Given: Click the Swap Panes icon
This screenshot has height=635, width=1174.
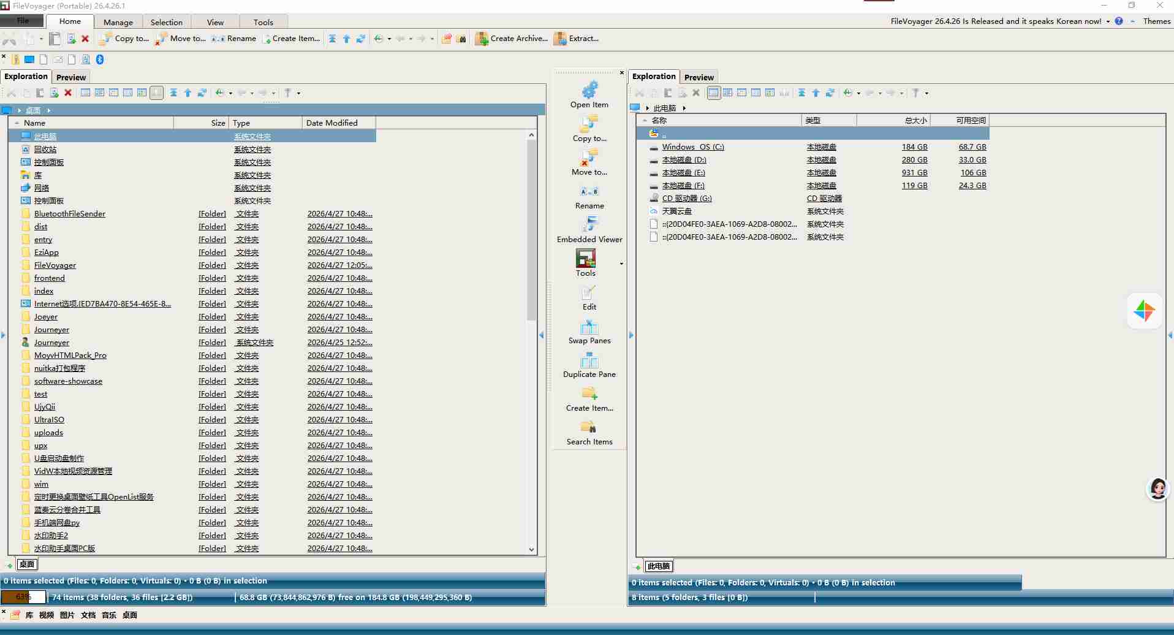Looking at the screenshot, I should point(589,327).
